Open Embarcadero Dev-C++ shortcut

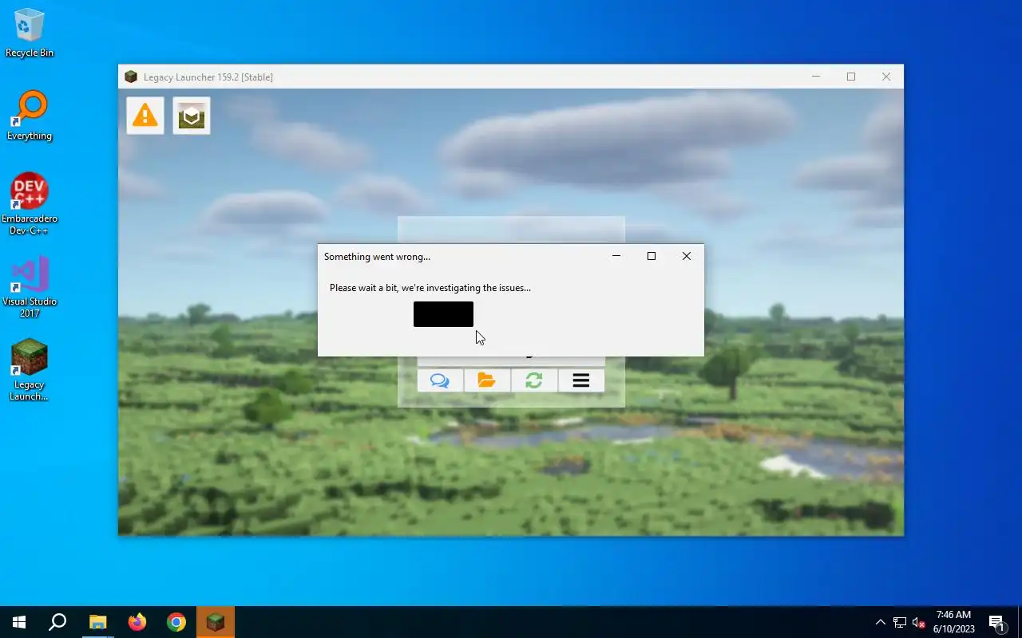30,204
